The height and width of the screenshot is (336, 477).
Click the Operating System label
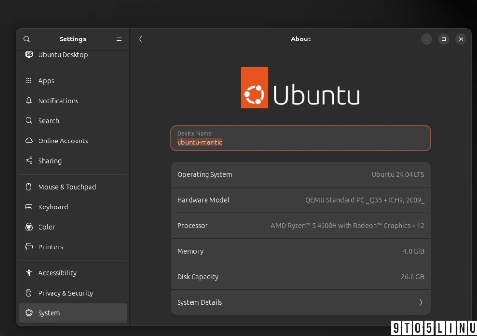click(205, 174)
